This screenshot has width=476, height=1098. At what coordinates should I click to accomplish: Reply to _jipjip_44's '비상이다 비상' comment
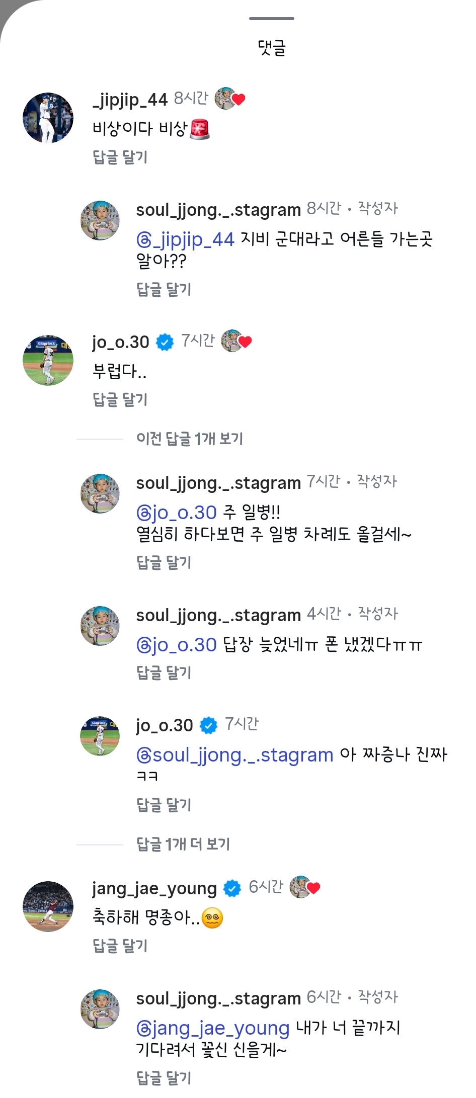[120, 157]
